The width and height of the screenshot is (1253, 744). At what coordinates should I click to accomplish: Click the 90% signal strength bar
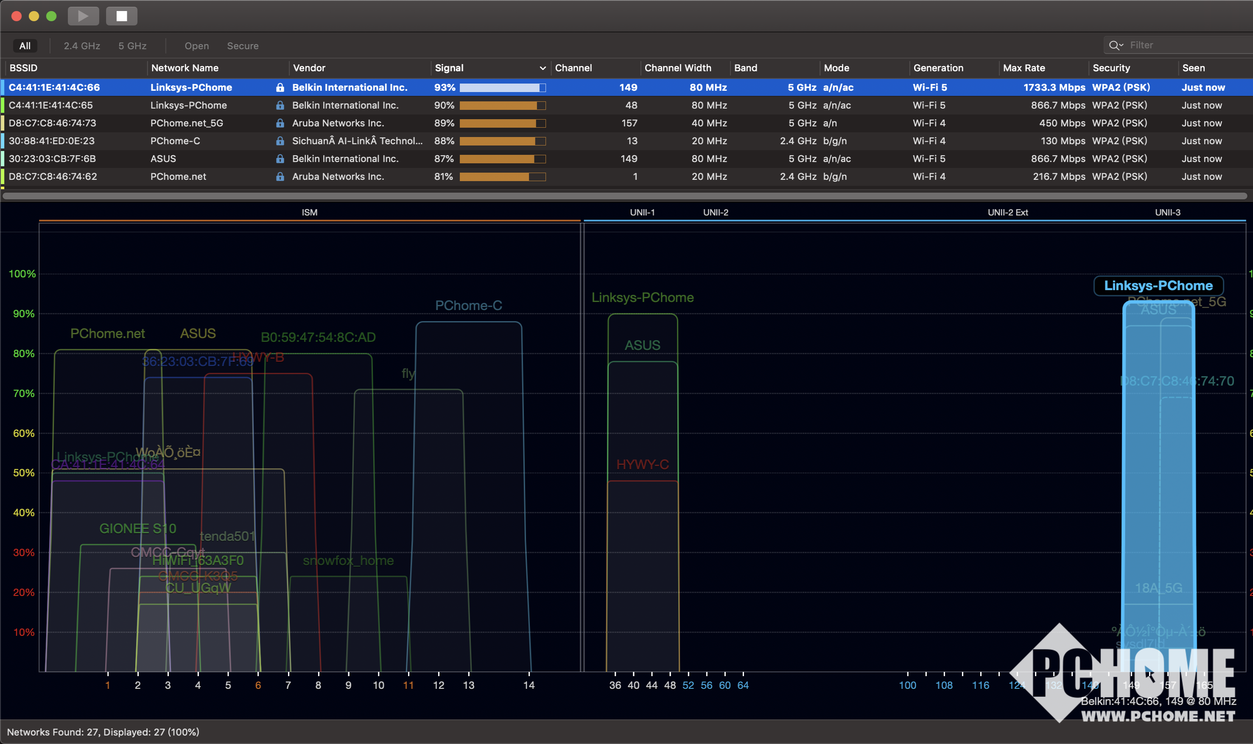point(503,106)
